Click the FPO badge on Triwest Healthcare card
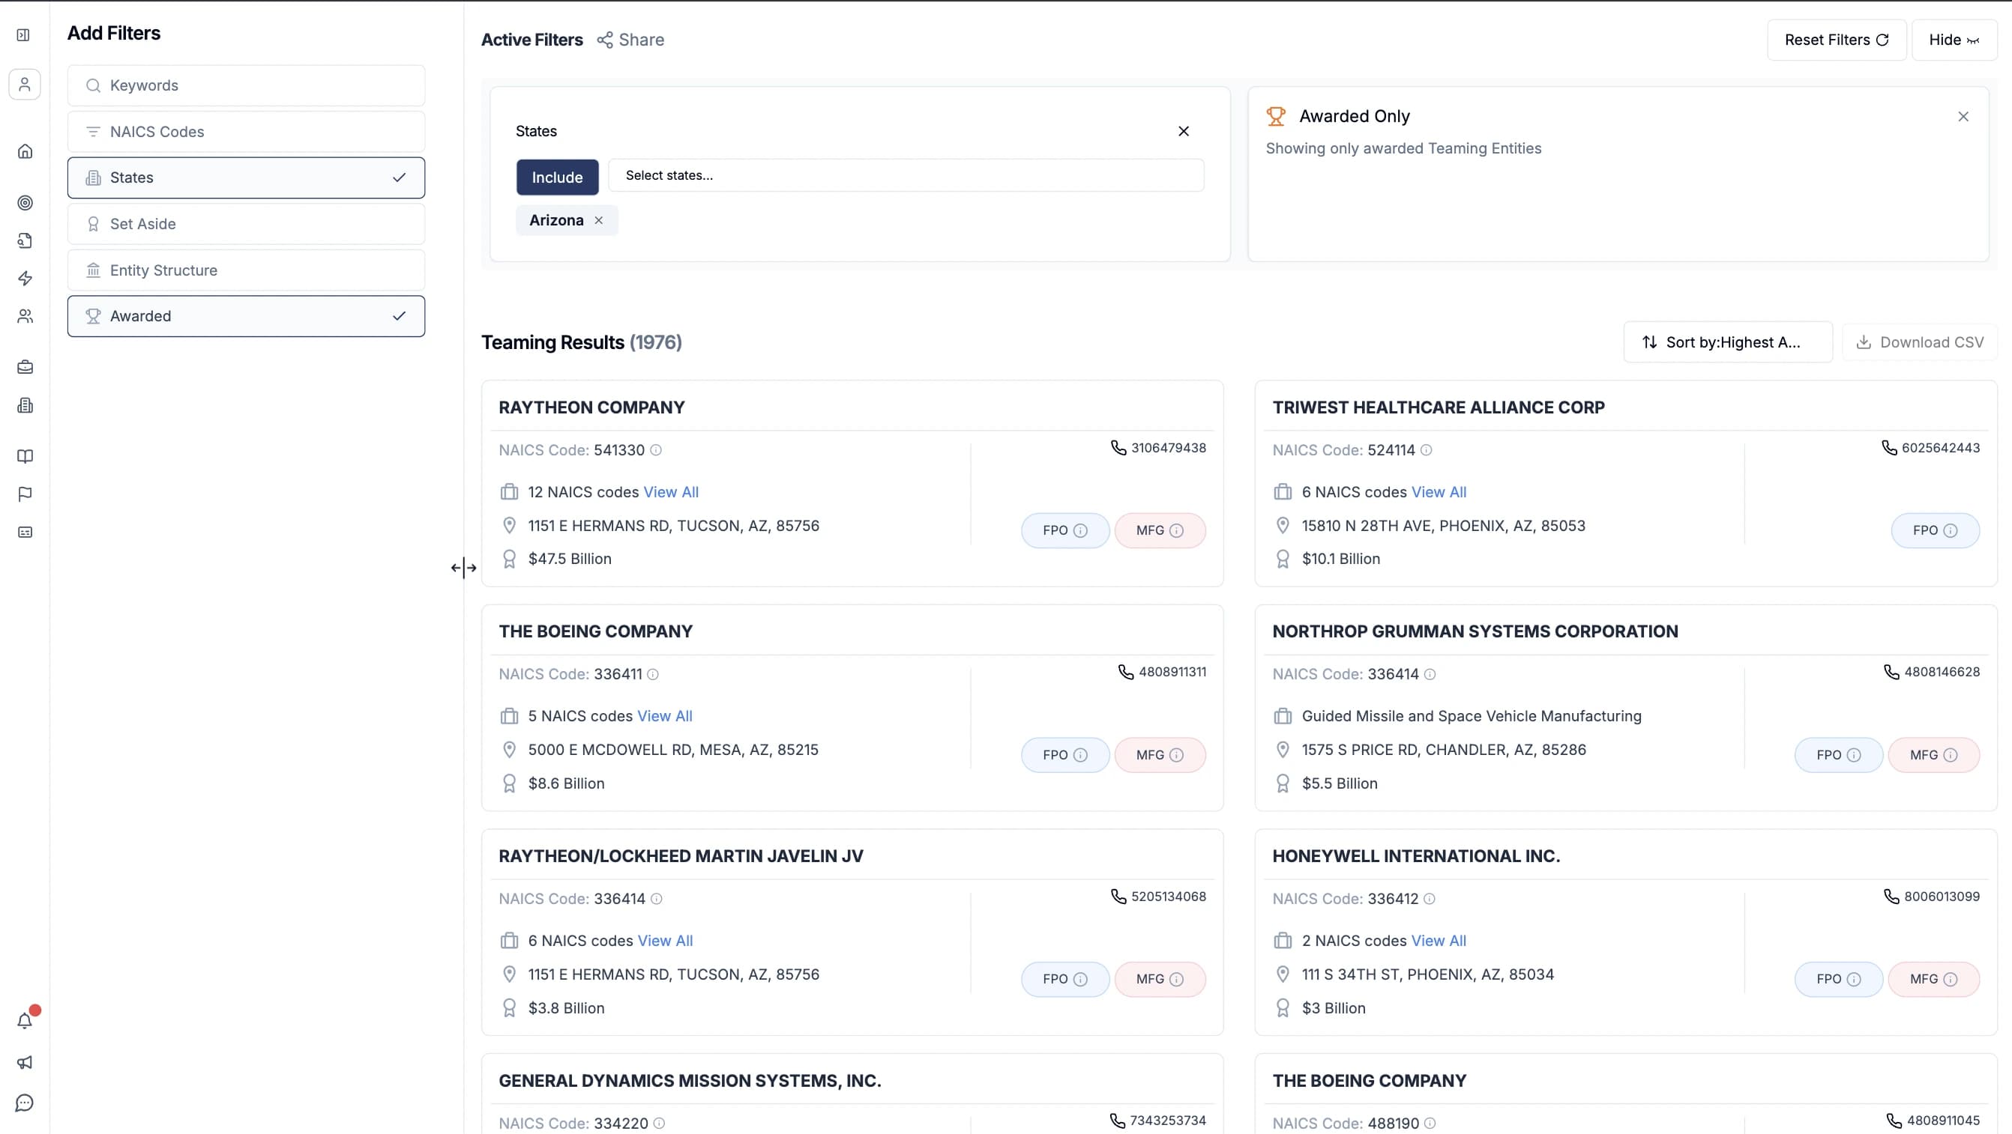Image resolution: width=2012 pixels, height=1134 pixels. [1935, 531]
